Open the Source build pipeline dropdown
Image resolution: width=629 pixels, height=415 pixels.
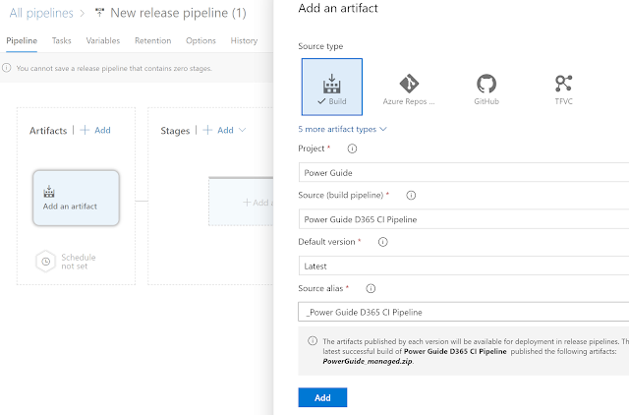[x=462, y=218]
